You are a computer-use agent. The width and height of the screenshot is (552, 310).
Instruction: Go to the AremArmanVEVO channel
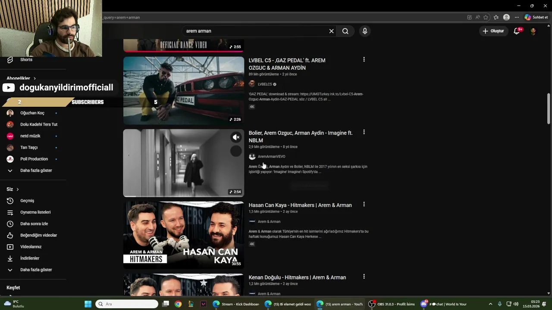pos(271,157)
